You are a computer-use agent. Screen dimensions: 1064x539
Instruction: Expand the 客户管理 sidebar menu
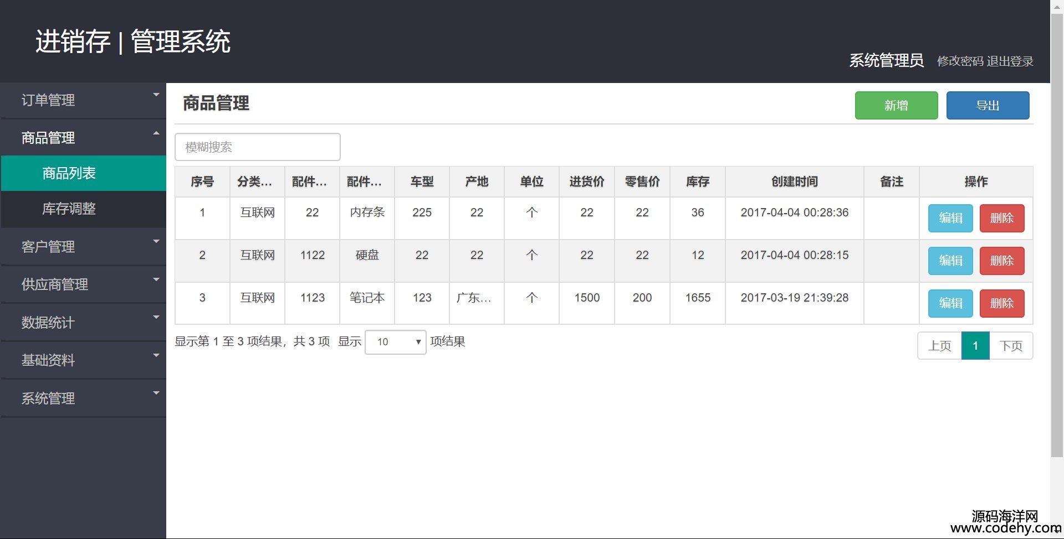[x=83, y=247]
